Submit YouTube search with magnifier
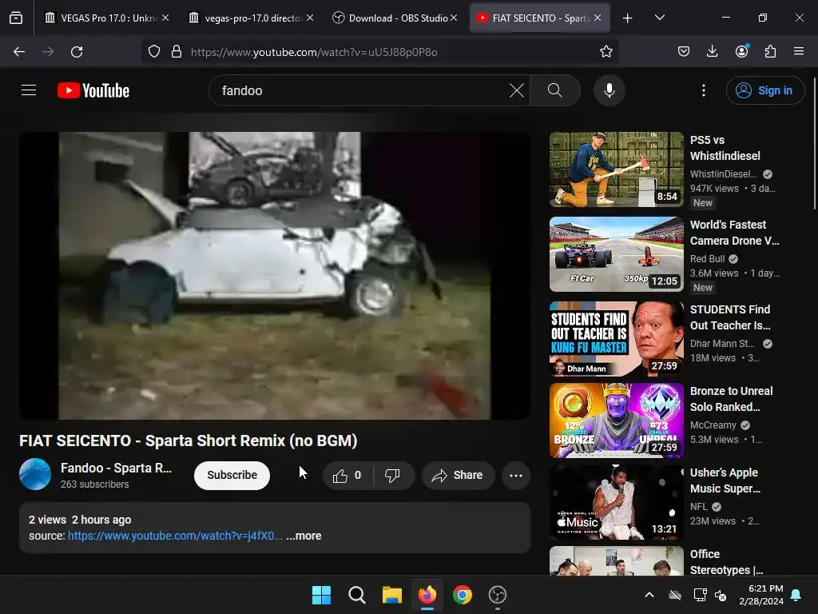Image resolution: width=818 pixels, height=614 pixels. coord(555,90)
